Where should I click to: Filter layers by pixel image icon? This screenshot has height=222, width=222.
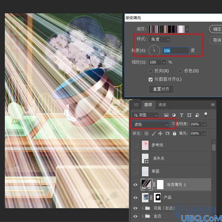[166, 115]
